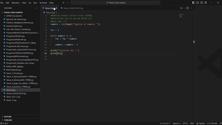Expand the OUTLINE section

click(8, 117)
